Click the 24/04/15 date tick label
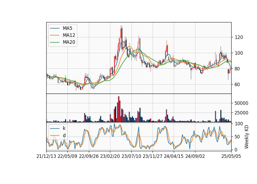This screenshot has height=184, width=257. point(174,156)
